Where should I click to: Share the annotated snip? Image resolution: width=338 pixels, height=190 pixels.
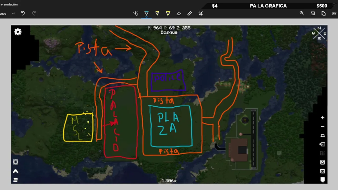(334, 13)
